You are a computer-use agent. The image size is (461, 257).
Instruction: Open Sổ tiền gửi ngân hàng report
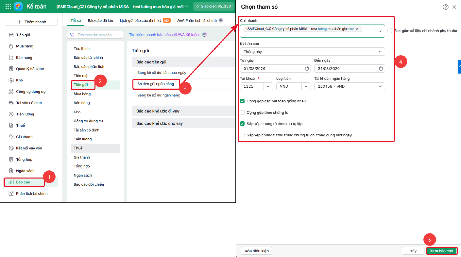tap(156, 84)
